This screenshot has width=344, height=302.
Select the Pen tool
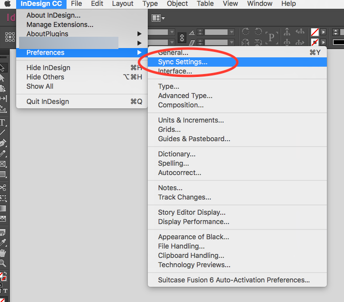click(x=3, y=143)
